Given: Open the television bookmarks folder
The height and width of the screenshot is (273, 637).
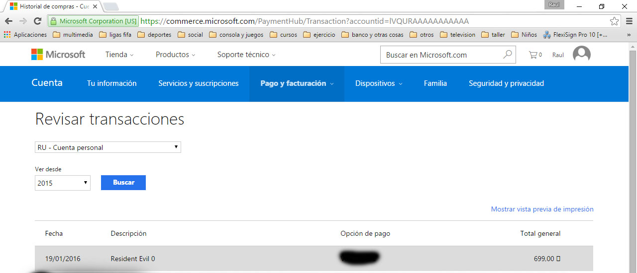Looking at the screenshot, I should pos(457,35).
